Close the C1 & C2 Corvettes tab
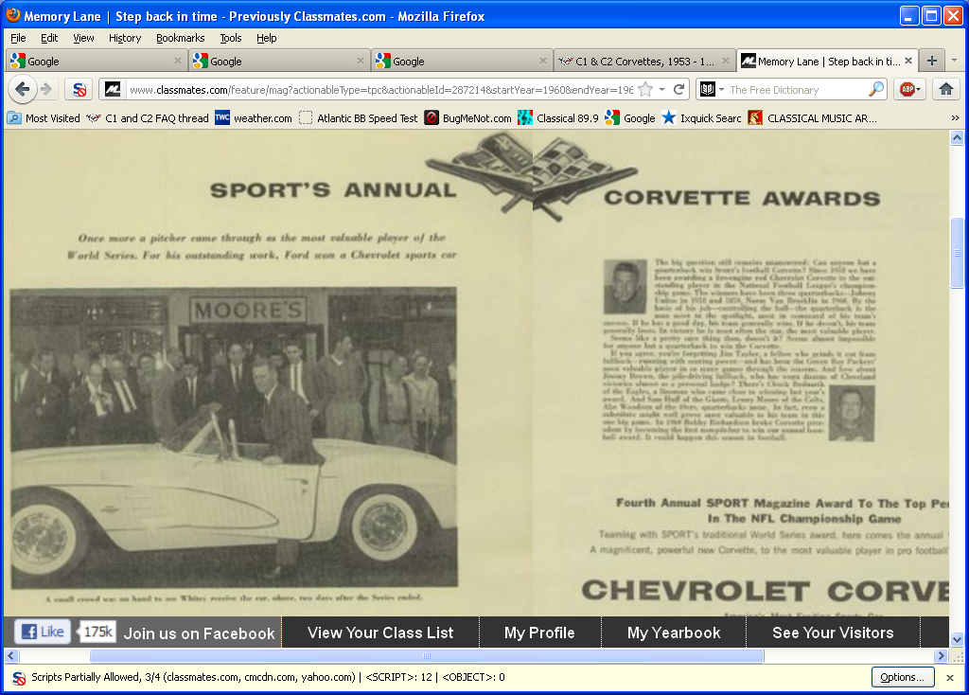The height and width of the screenshot is (695, 969). (726, 61)
